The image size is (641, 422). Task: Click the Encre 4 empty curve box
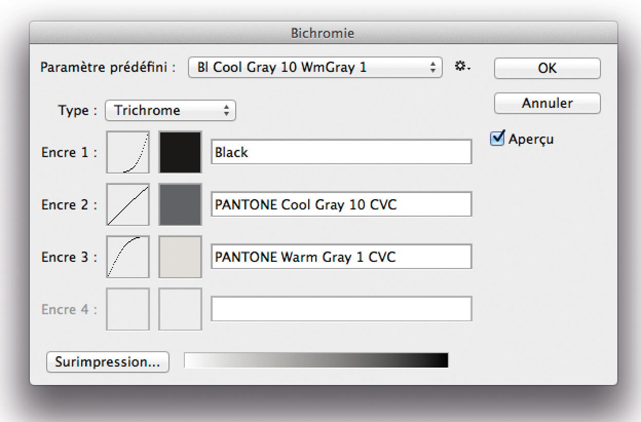coord(128,309)
